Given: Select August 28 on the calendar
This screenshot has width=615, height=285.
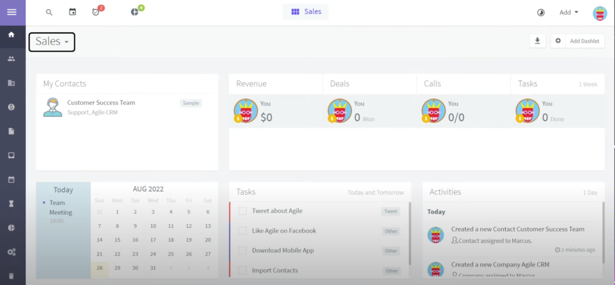Looking at the screenshot, I should 100,267.
